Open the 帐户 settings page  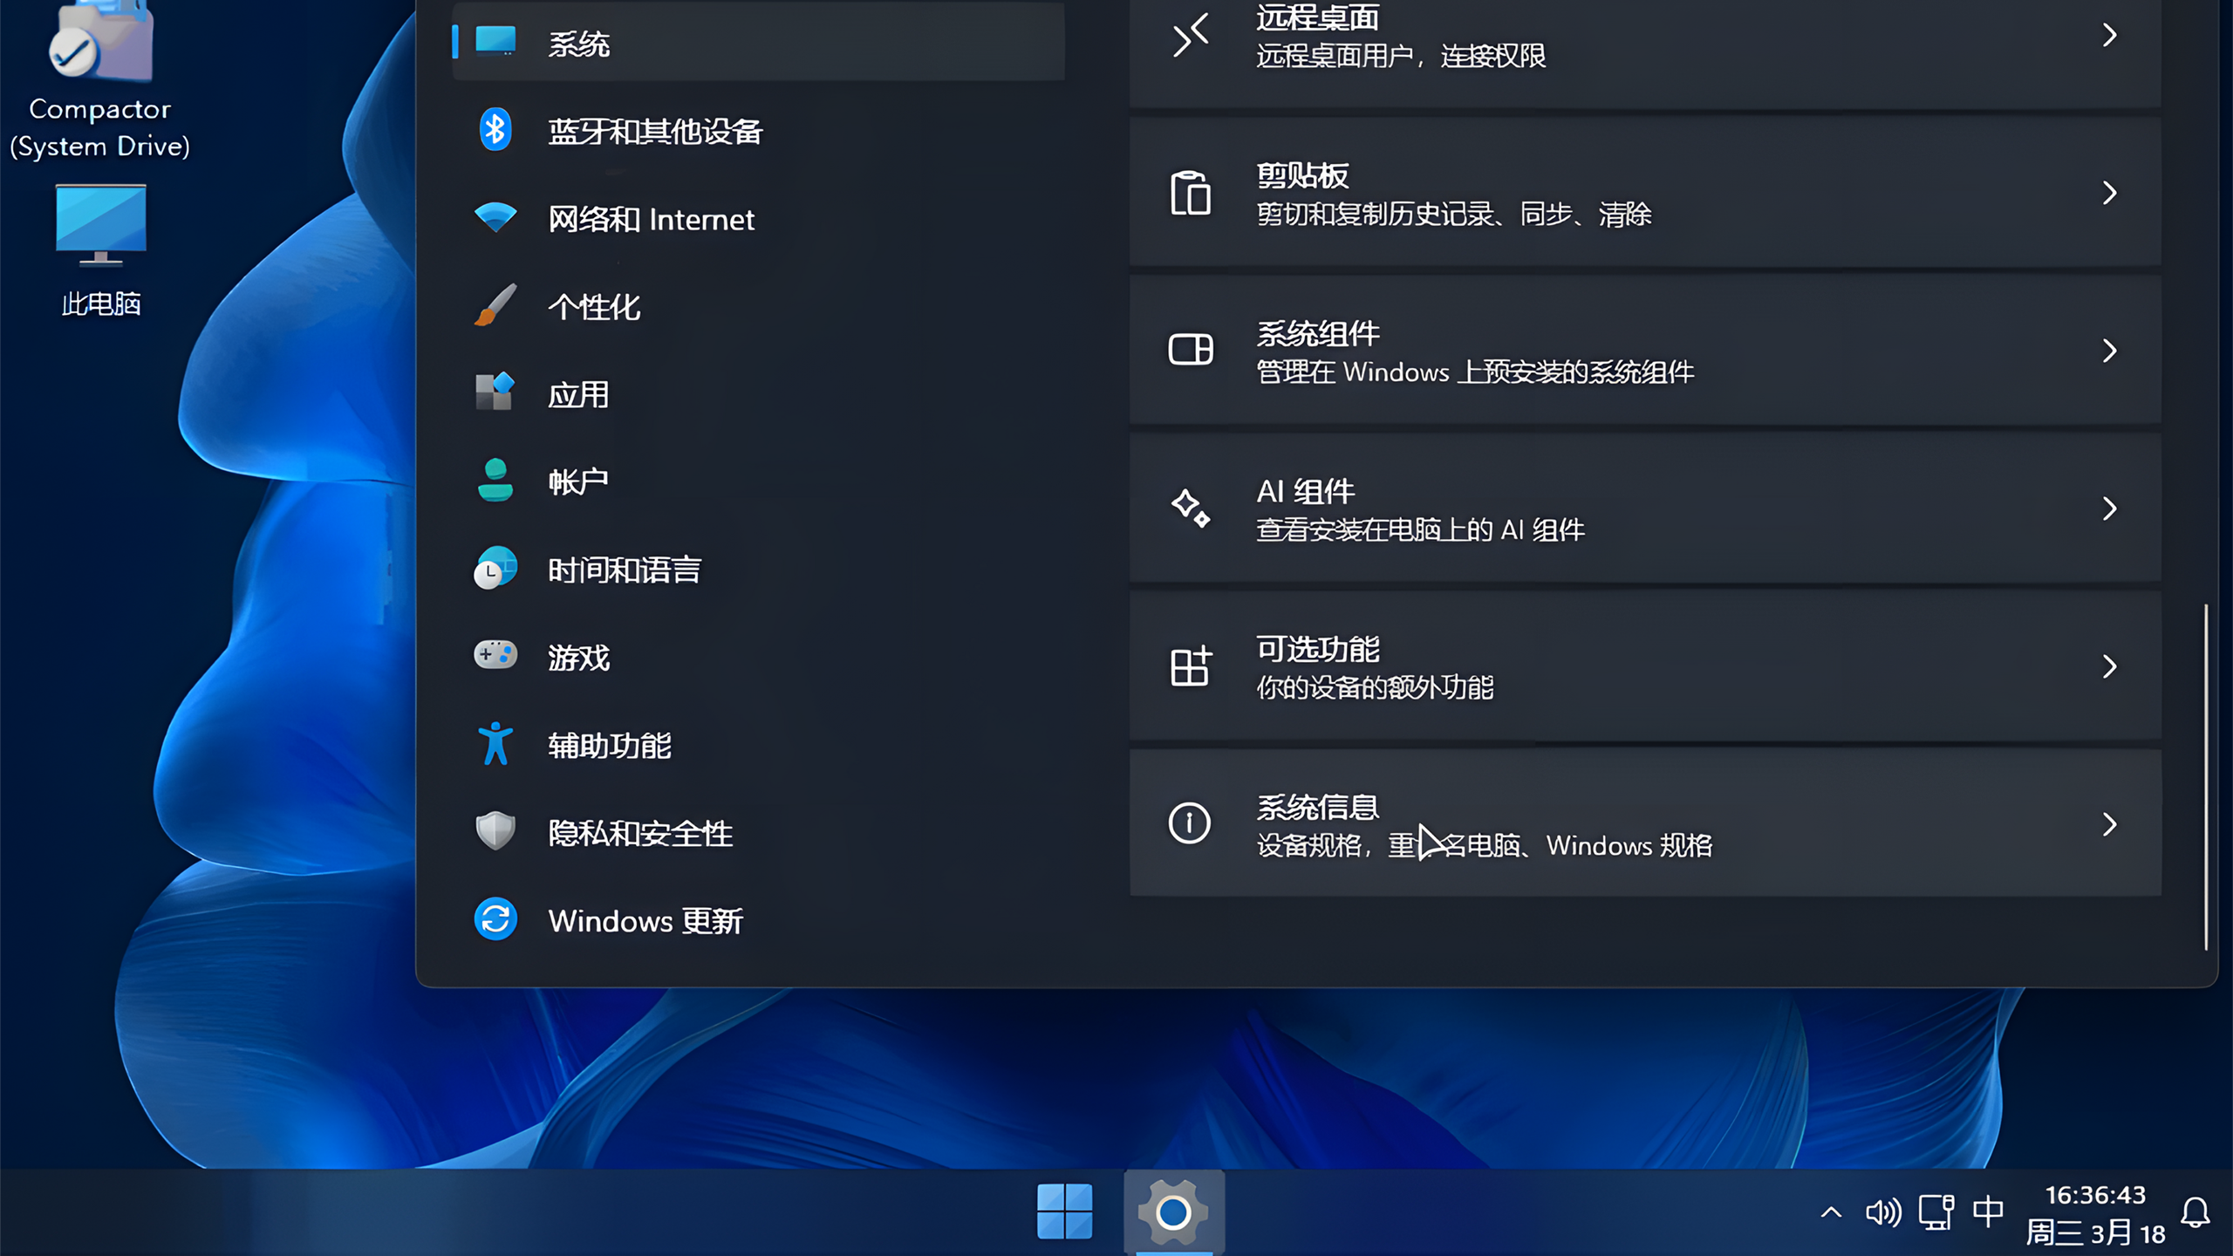click(x=759, y=481)
